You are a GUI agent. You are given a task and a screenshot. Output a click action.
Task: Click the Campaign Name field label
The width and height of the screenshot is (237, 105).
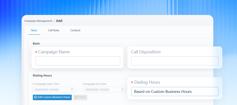pos(54,52)
